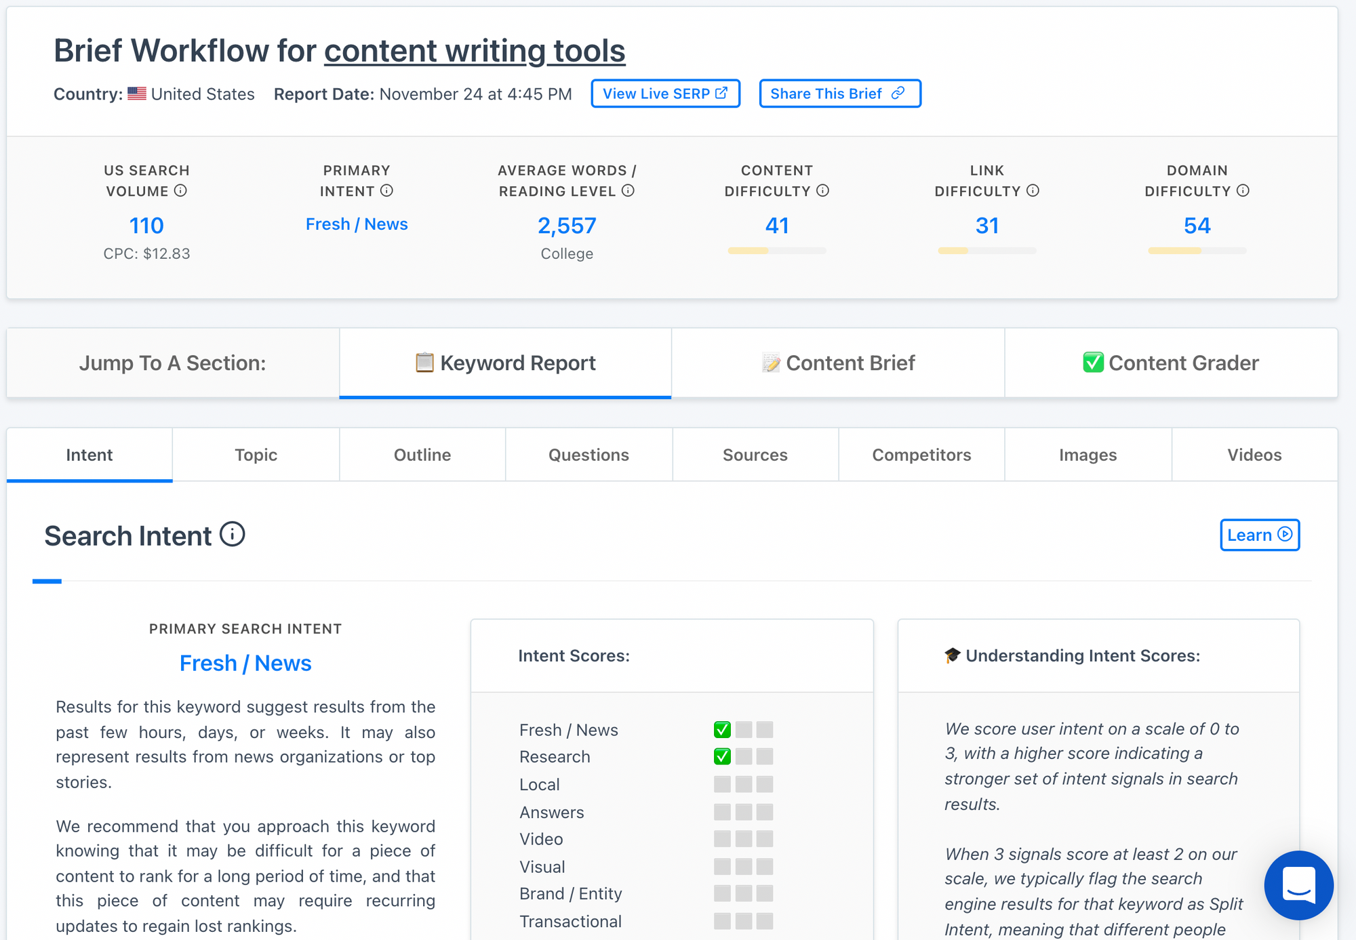1356x940 pixels.
Task: Click the content writing tools keyword link
Action: tap(475, 51)
